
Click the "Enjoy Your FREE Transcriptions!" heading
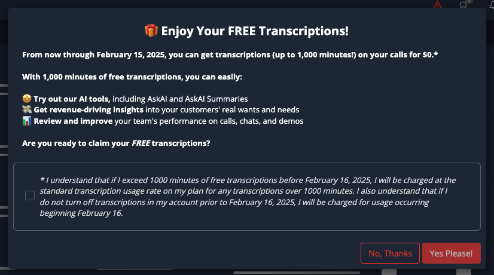(254, 31)
